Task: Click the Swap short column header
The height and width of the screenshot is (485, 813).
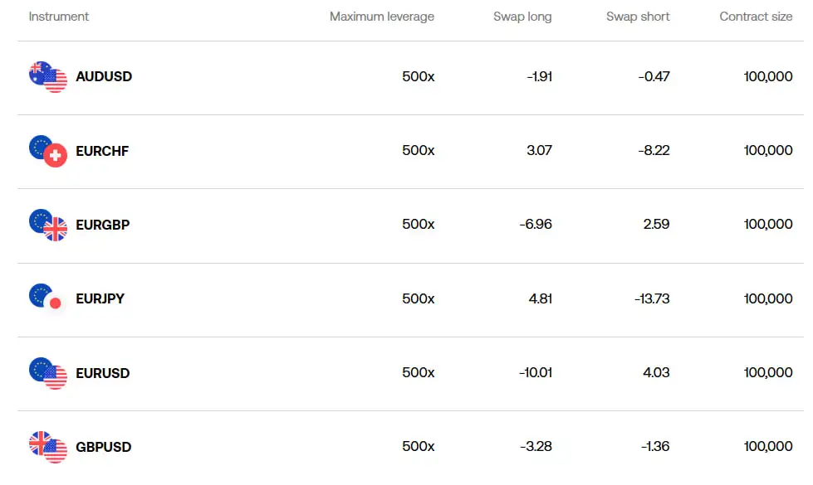Action: pyautogui.click(x=638, y=17)
